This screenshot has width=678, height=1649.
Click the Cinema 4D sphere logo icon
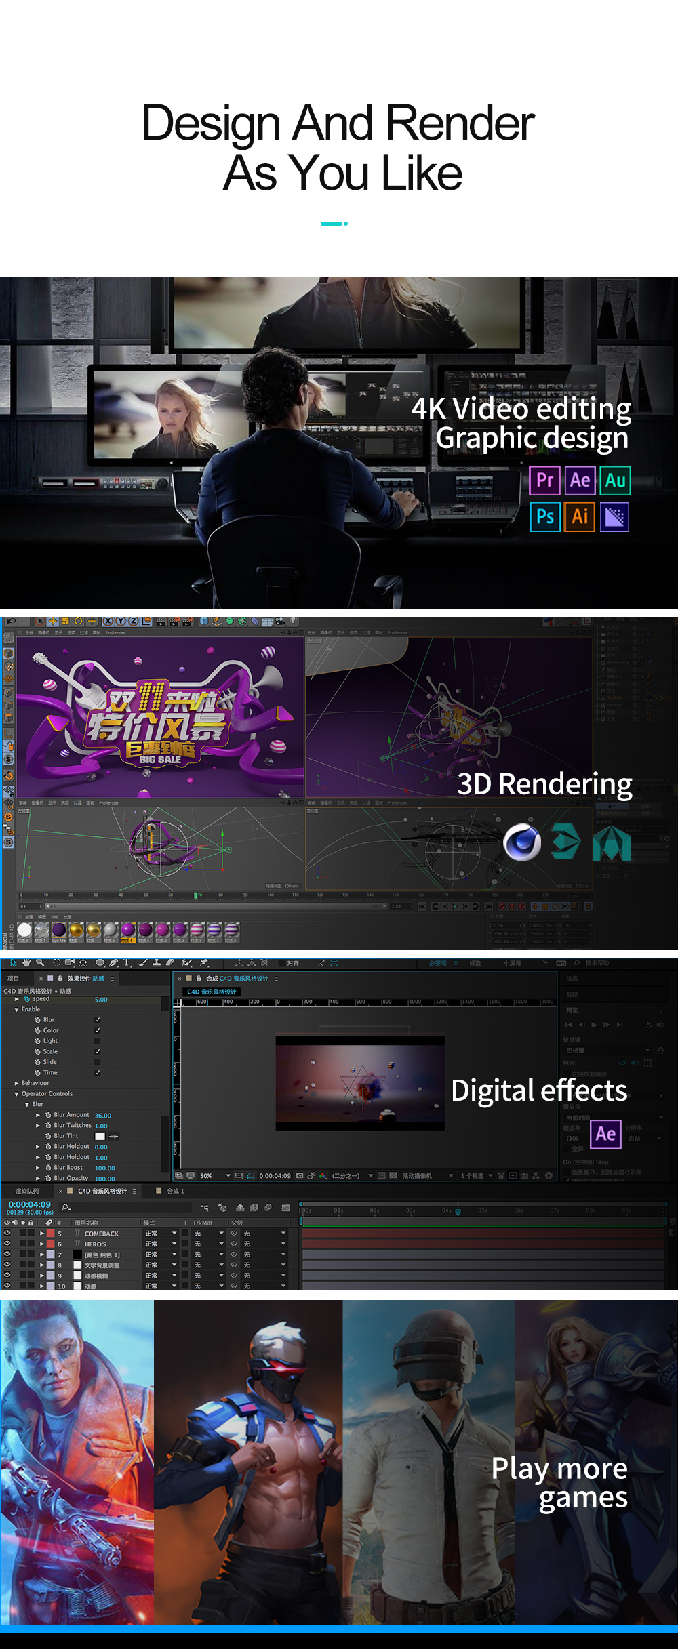point(522,842)
